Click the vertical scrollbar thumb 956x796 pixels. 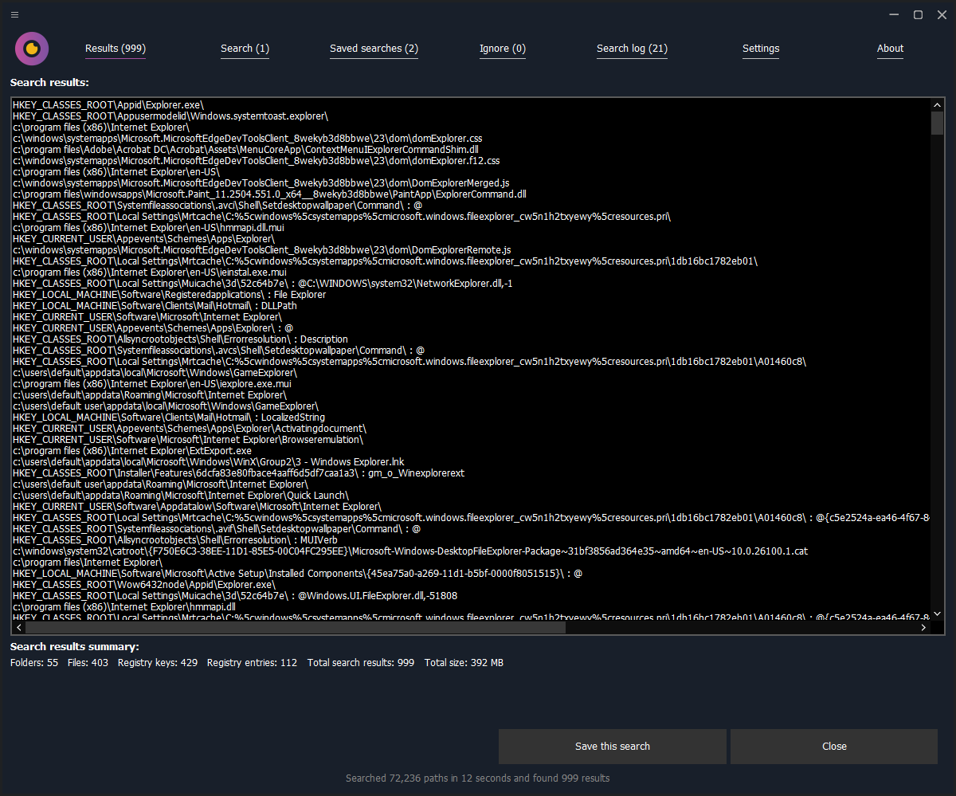pos(937,124)
